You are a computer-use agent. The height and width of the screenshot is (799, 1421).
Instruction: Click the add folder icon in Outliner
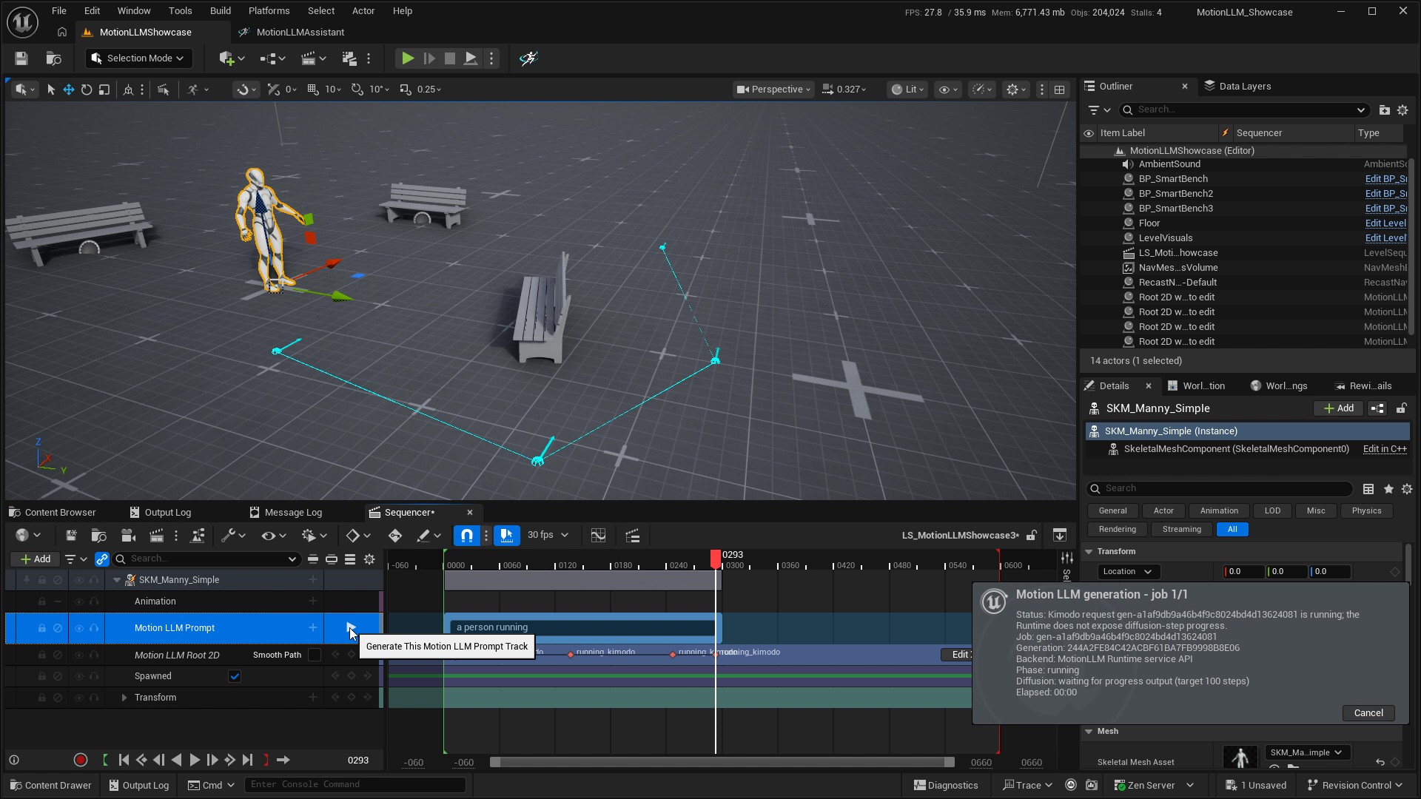(1384, 110)
